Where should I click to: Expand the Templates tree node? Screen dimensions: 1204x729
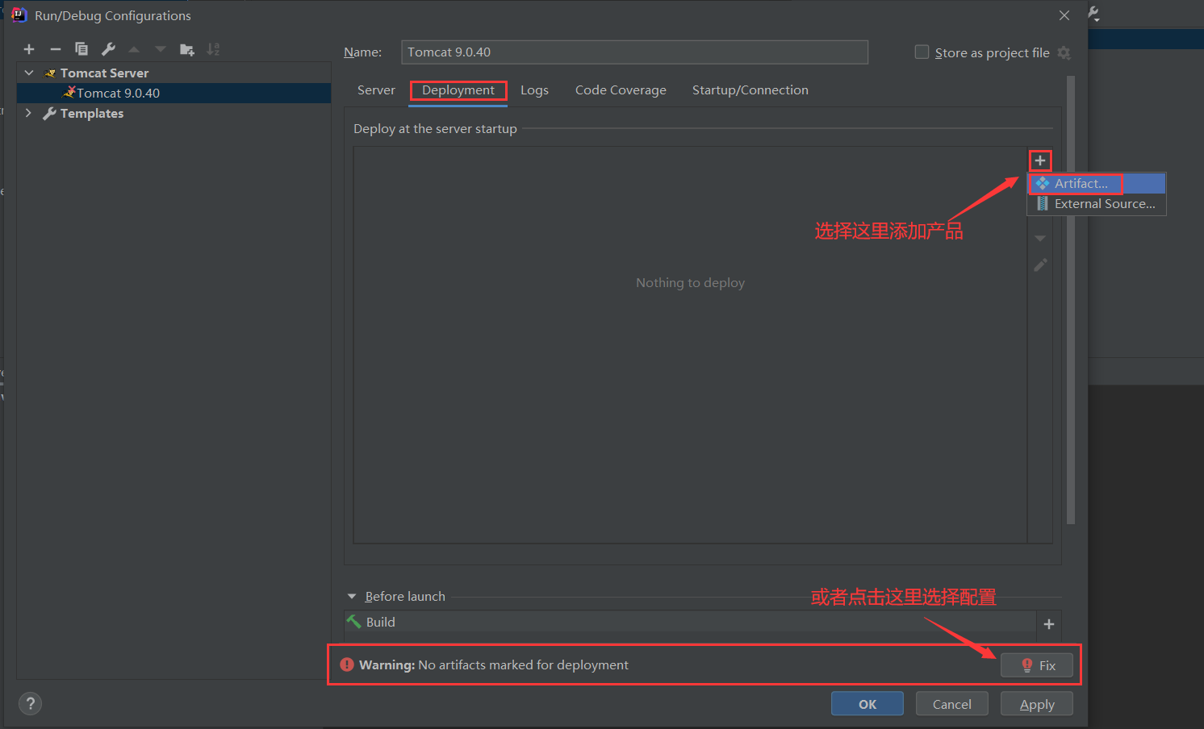[29, 113]
